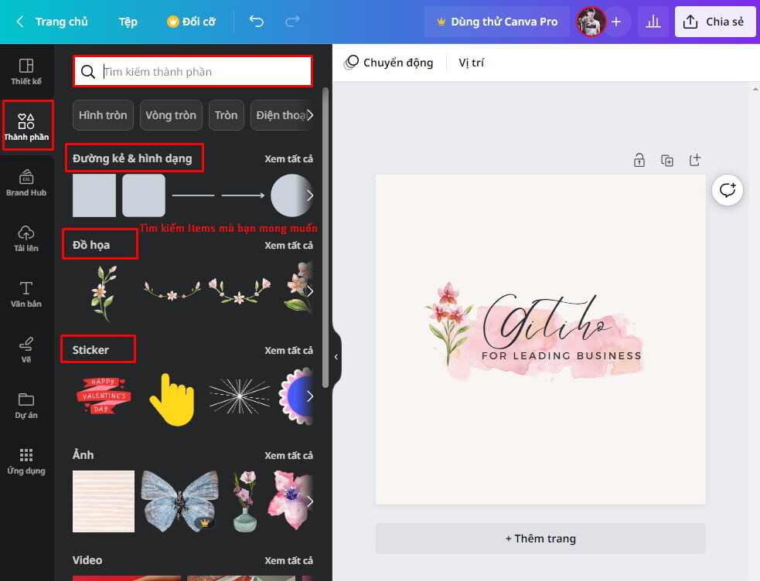Screen dimensions: 760x581
Task: Open the Vị trí position option
Action: pos(471,63)
